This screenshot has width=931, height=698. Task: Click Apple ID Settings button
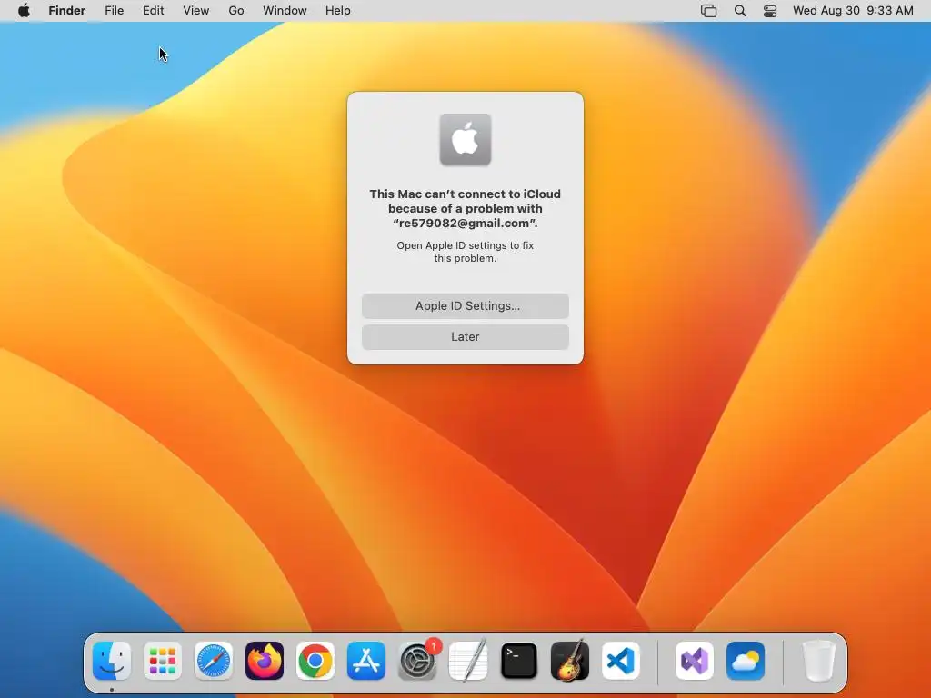coord(465,305)
